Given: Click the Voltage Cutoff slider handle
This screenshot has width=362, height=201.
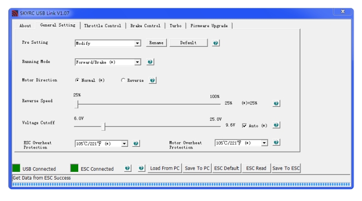Looking at the screenshot, I should [x=103, y=127].
